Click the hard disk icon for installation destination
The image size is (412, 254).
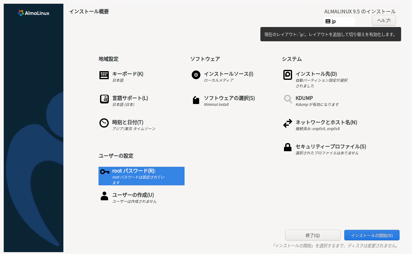pyautogui.click(x=288, y=75)
